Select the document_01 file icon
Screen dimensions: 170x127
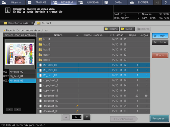40,96
